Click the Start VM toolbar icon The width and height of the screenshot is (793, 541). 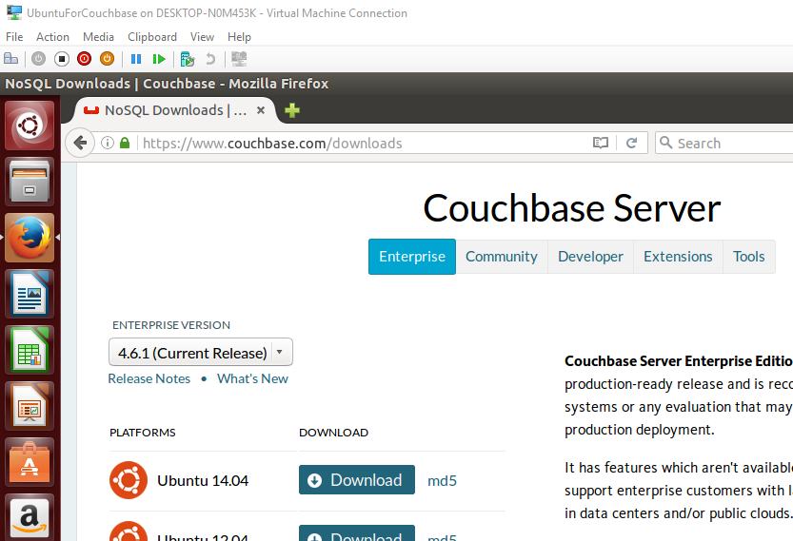tap(38, 59)
